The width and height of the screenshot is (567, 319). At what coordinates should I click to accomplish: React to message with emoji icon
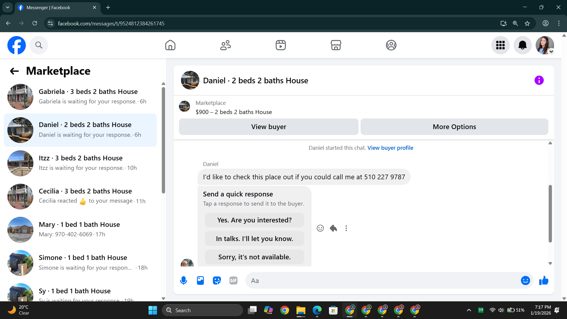tap(320, 228)
